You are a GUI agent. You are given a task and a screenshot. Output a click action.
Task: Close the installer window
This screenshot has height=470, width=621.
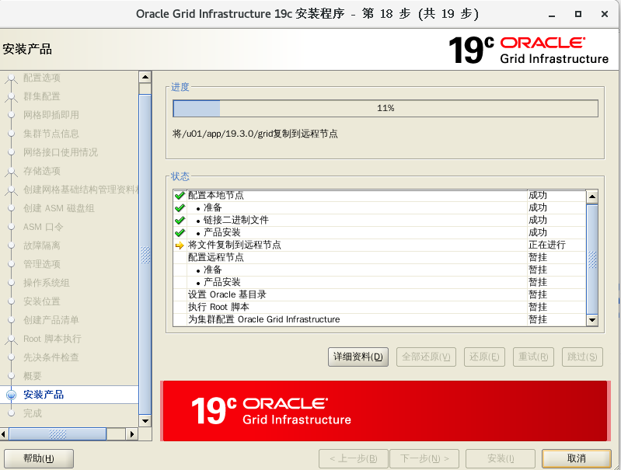pos(605,14)
